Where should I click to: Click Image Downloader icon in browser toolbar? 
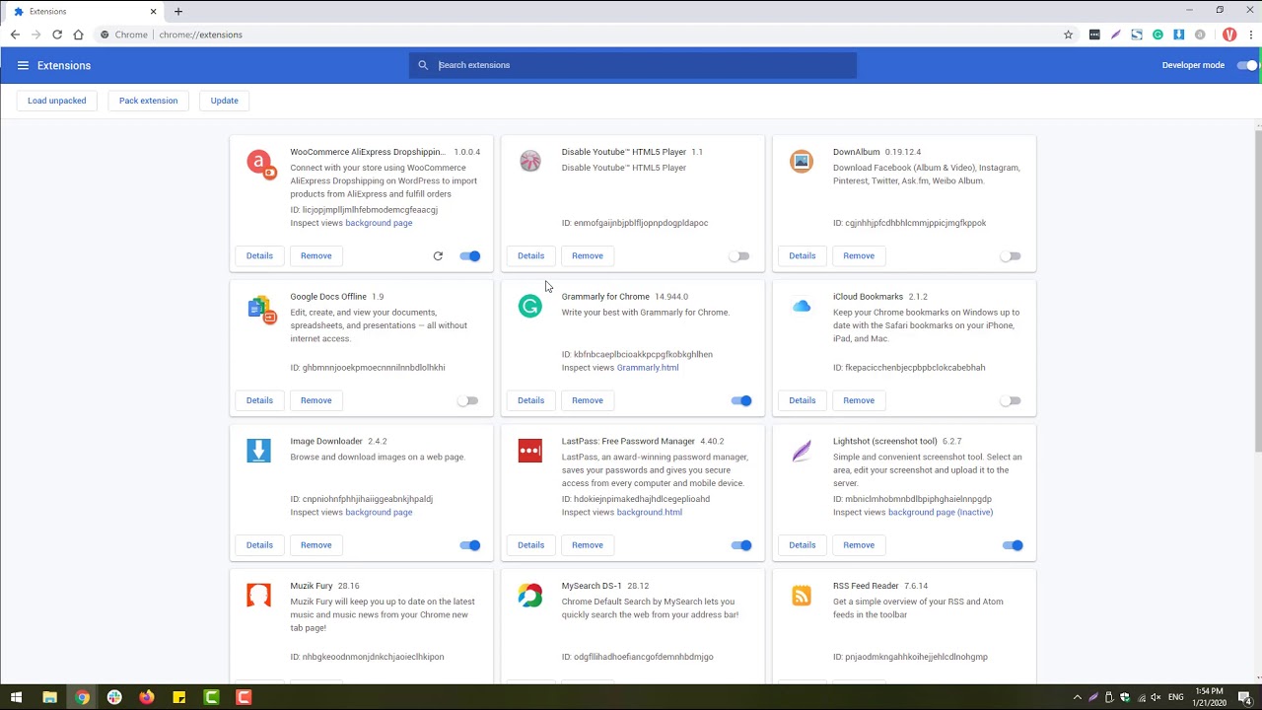1178,35
